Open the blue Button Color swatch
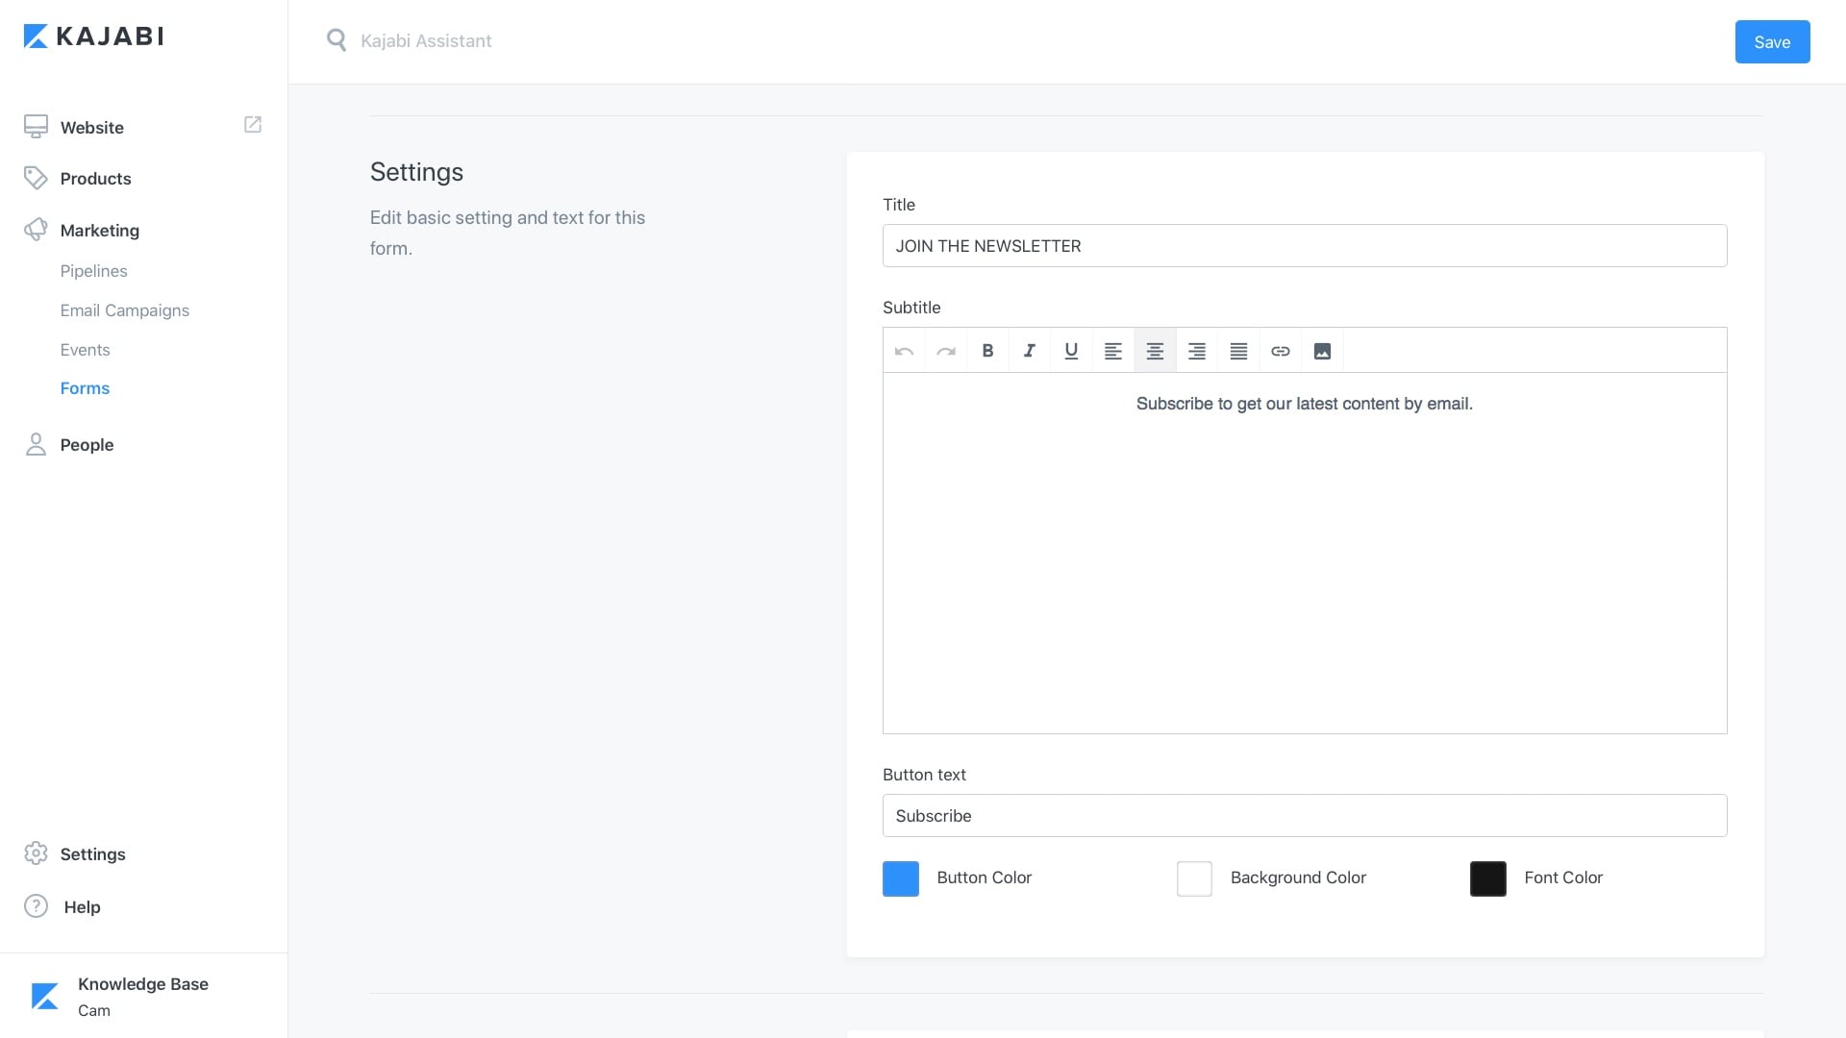This screenshot has height=1038, width=1846. [x=901, y=878]
